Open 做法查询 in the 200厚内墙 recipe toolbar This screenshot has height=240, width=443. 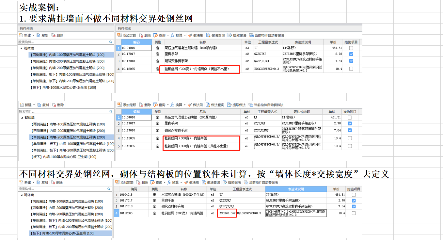pyautogui.click(x=215, y=105)
